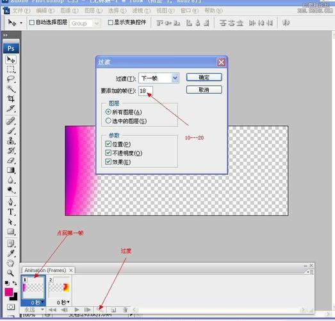Click the 取消 button
Image resolution: width=335 pixels, height=321 pixels.
pos(204,89)
